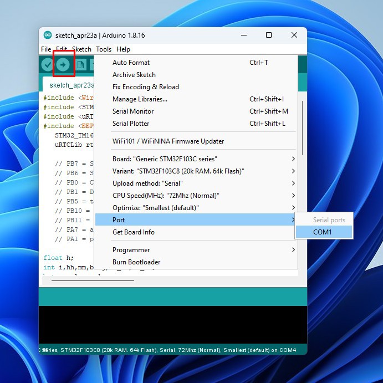Open the Upload method Serial submenu

147,183
